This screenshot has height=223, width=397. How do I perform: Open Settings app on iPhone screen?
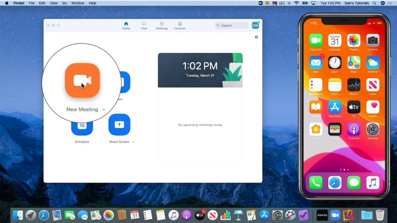(x=373, y=129)
